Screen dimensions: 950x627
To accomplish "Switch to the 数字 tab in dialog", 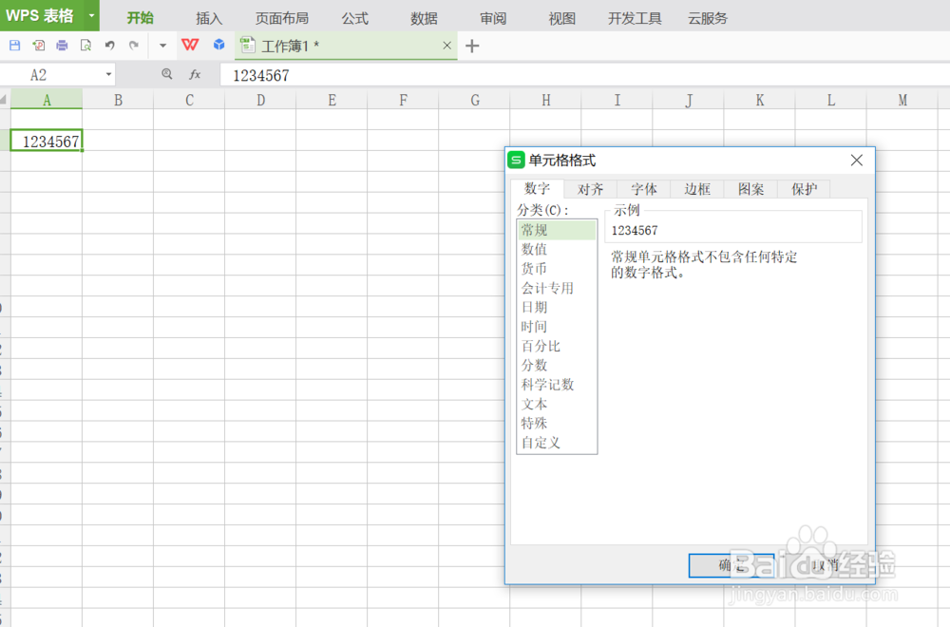I will pos(537,188).
